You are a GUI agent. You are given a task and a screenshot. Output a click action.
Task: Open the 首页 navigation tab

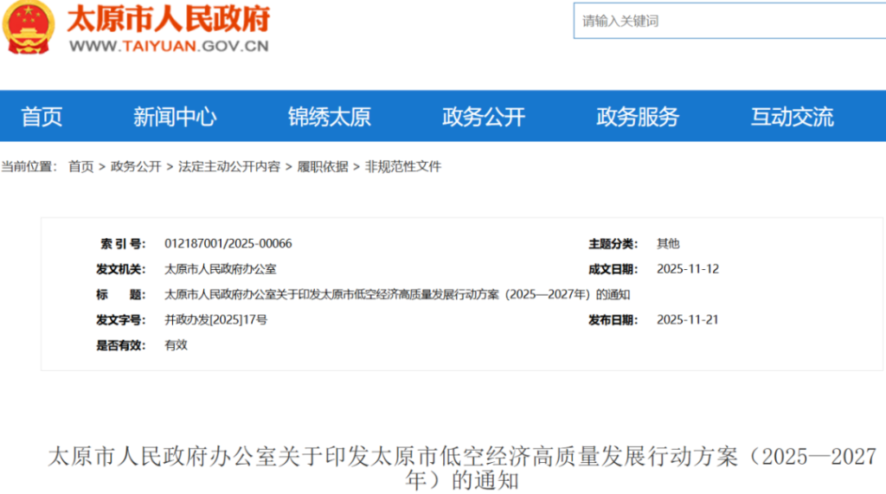click(x=42, y=117)
